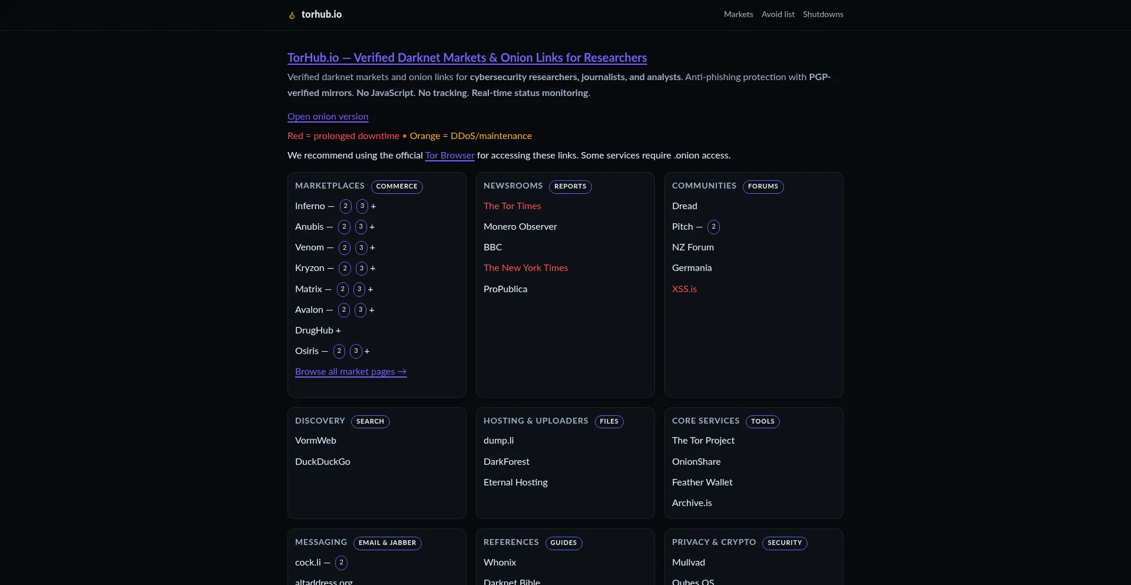
Task: Click the FORUMS tag beside Communities
Action: point(763,187)
